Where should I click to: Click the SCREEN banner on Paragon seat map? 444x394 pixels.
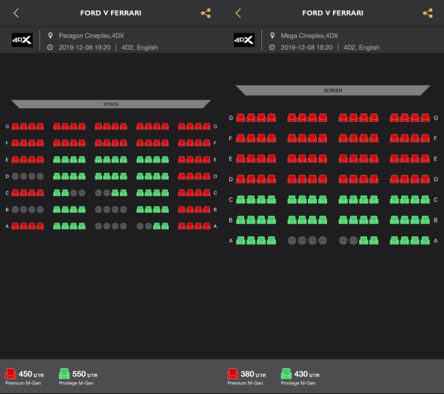[111, 104]
